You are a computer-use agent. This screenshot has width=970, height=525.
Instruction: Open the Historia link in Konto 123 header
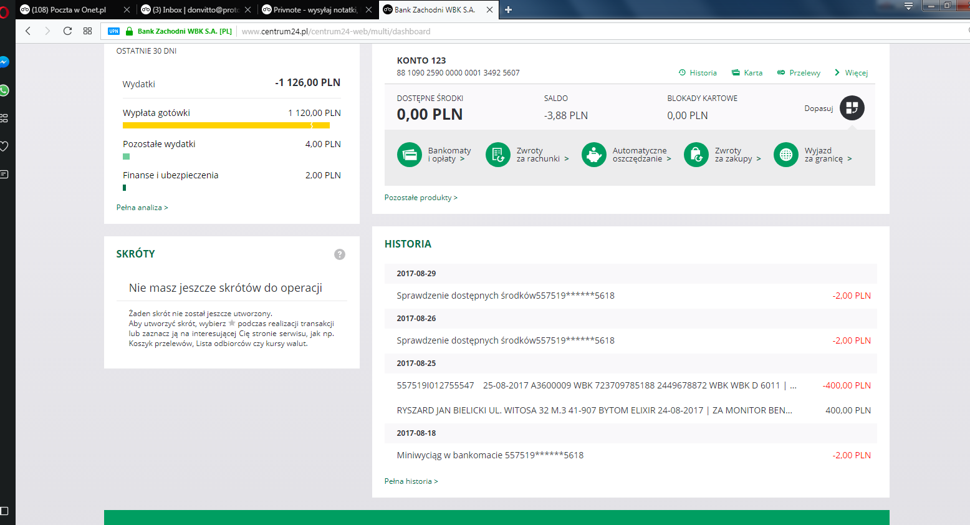[698, 73]
